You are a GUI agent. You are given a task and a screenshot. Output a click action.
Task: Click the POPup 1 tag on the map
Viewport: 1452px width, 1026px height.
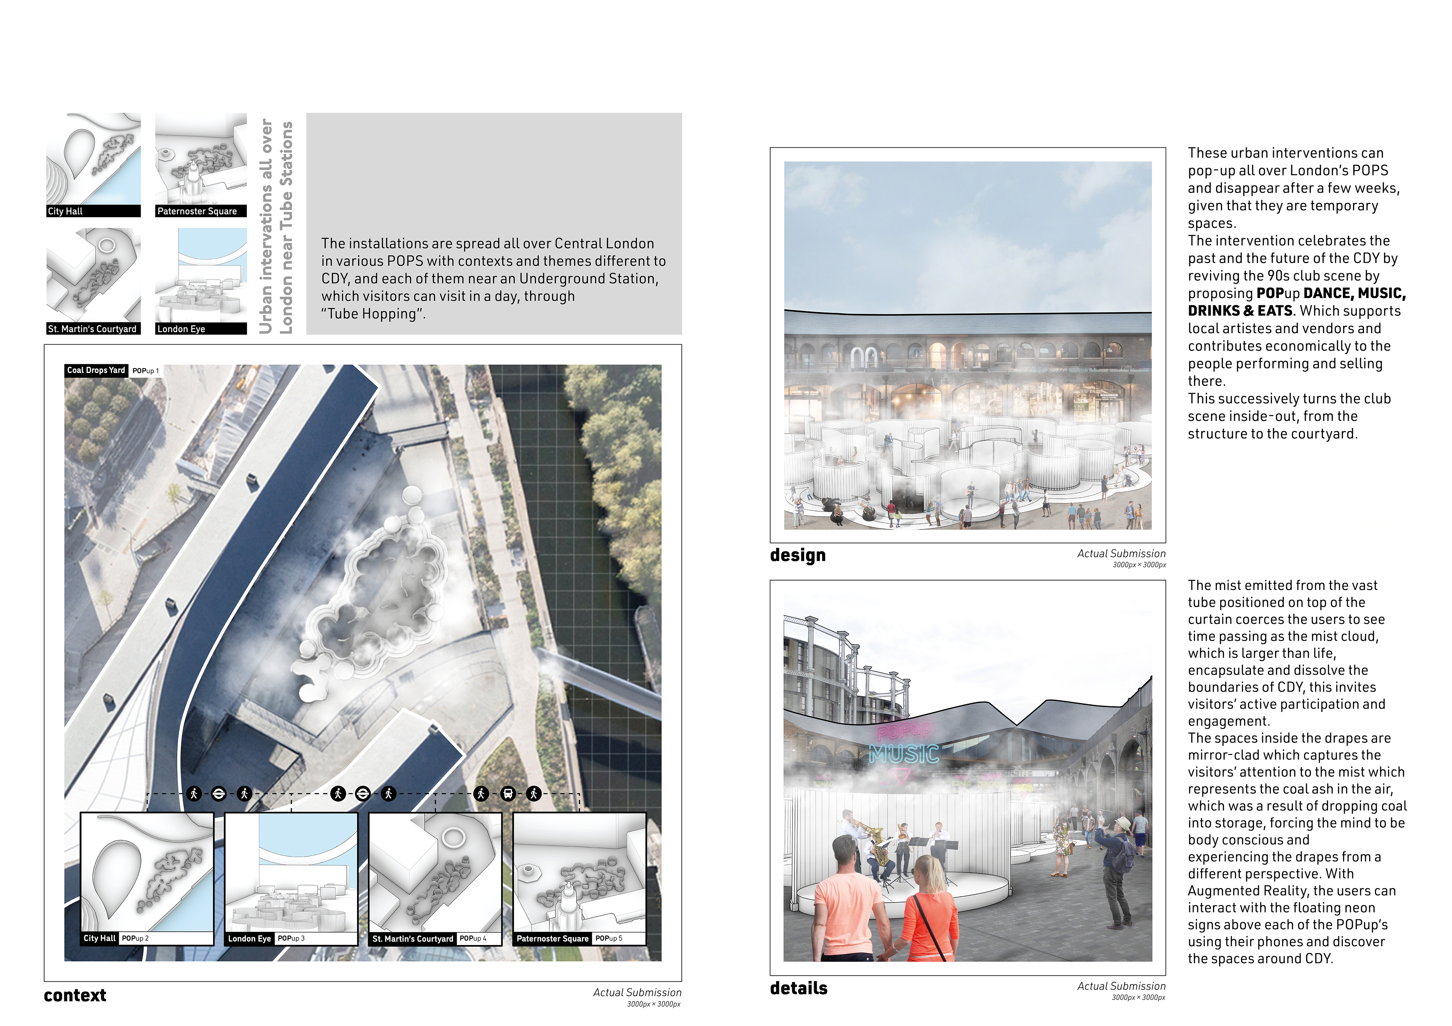pos(146,370)
